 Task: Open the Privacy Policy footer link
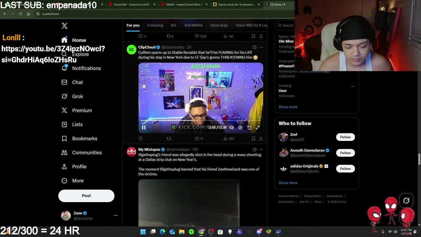click(x=312, y=196)
